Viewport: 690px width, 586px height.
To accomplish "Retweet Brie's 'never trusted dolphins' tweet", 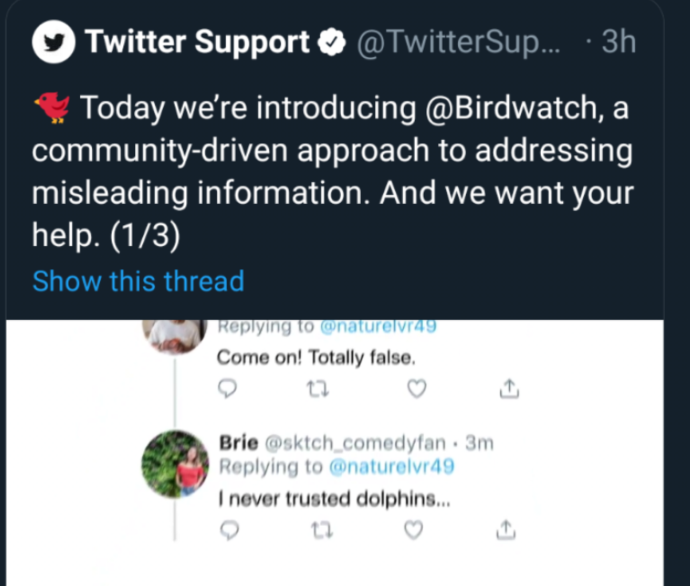I will coord(323,531).
